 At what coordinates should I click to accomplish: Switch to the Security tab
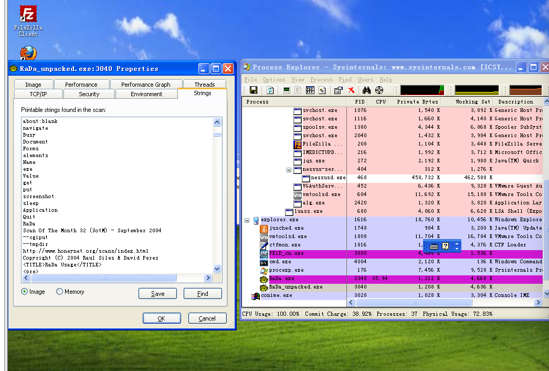(x=89, y=94)
